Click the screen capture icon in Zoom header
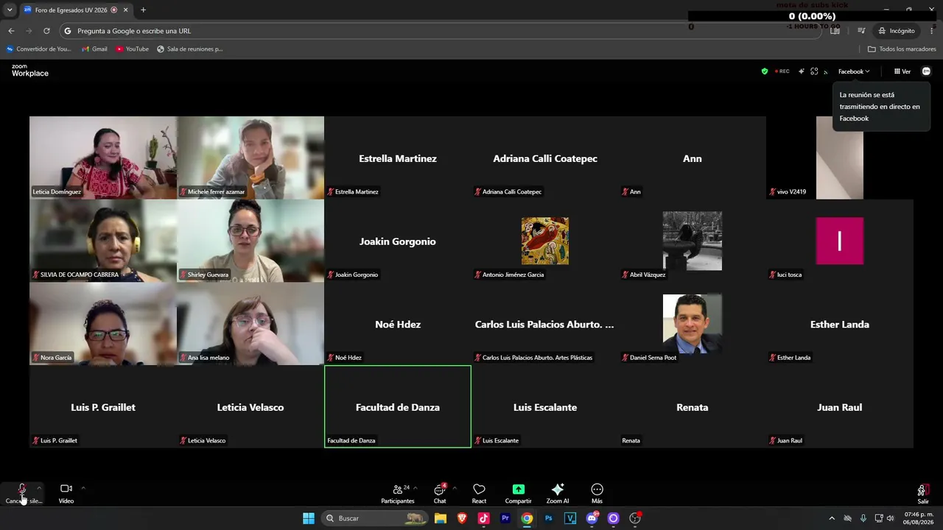Viewport: 943px width, 530px height. tap(814, 71)
